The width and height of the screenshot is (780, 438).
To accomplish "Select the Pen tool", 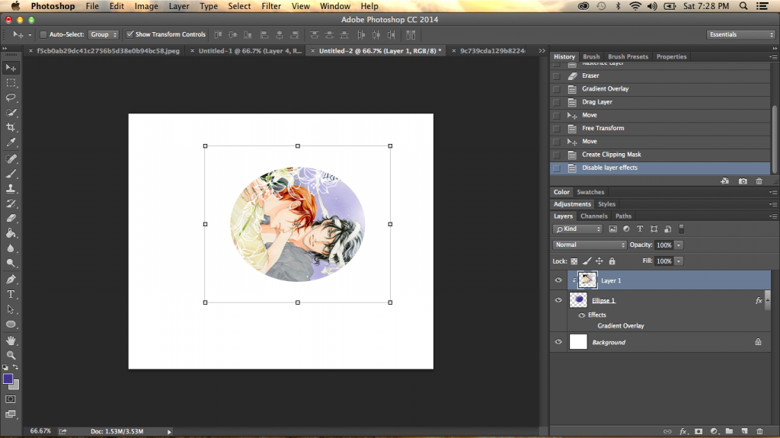I will (x=11, y=280).
